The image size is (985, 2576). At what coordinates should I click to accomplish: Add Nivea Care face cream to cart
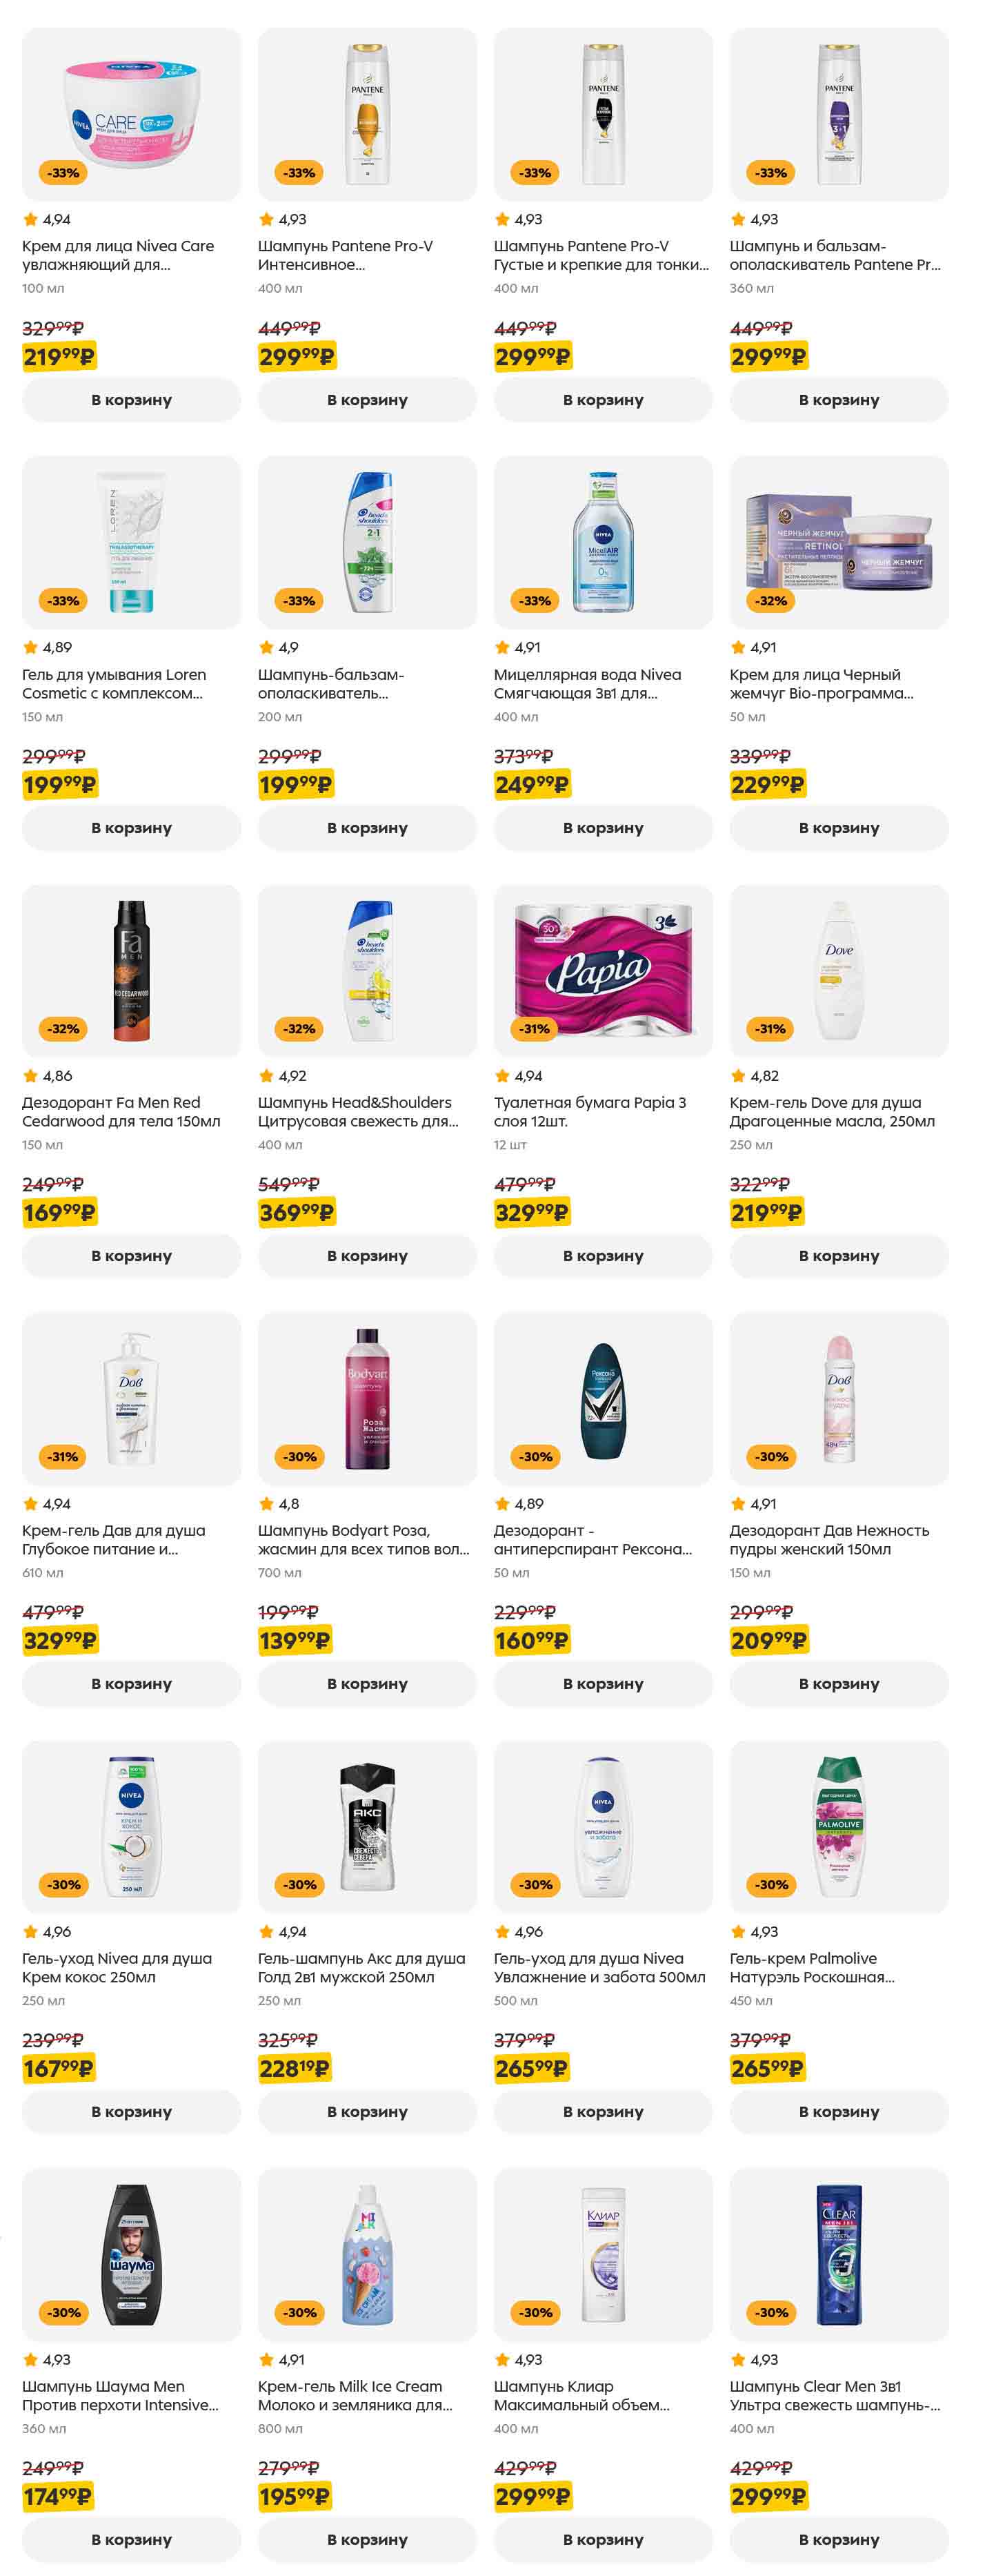[131, 400]
